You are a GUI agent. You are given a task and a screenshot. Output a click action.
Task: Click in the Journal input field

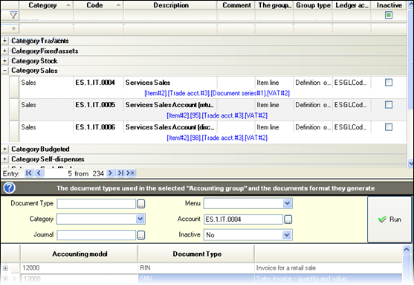97,234
